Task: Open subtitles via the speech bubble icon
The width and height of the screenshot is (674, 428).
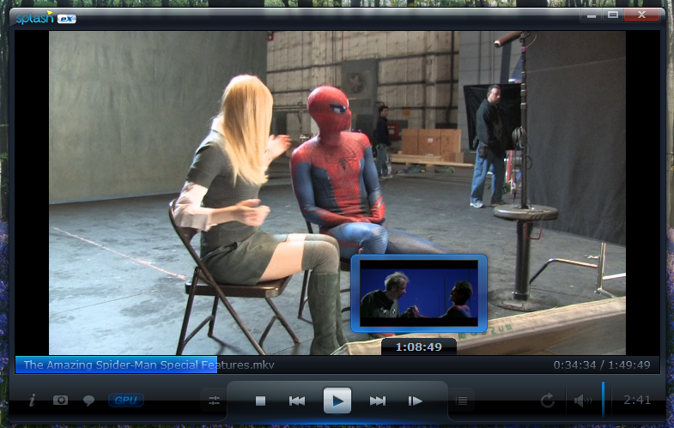Action: [x=88, y=401]
